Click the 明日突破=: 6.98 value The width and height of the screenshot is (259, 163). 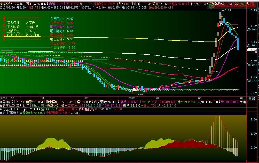pyautogui.click(x=62, y=27)
